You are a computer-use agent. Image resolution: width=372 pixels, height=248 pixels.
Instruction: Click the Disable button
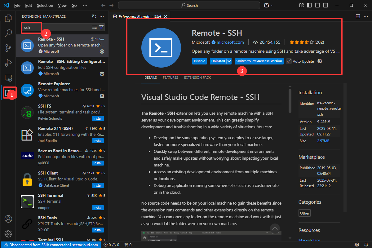(x=200, y=61)
